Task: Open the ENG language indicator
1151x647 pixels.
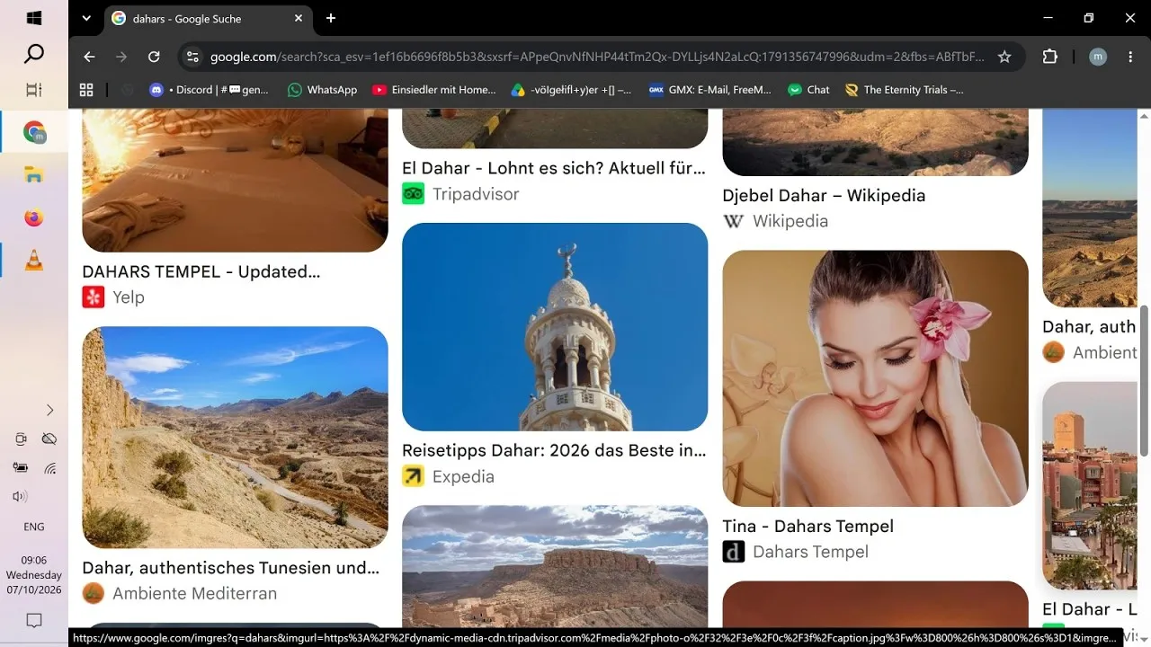Action: (34, 527)
